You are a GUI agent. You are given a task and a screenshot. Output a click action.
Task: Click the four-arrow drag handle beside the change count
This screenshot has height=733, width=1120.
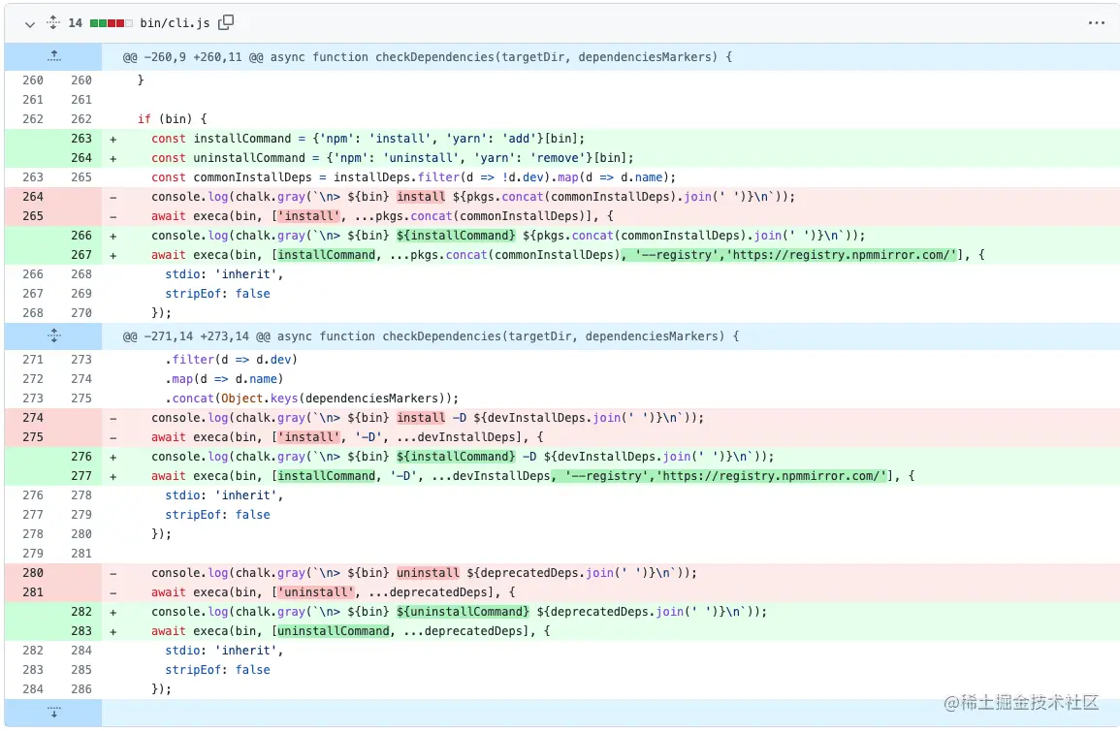(54, 21)
